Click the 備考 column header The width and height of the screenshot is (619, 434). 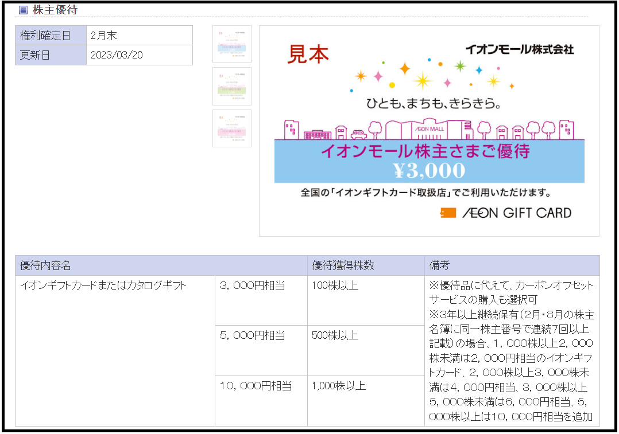click(x=512, y=265)
